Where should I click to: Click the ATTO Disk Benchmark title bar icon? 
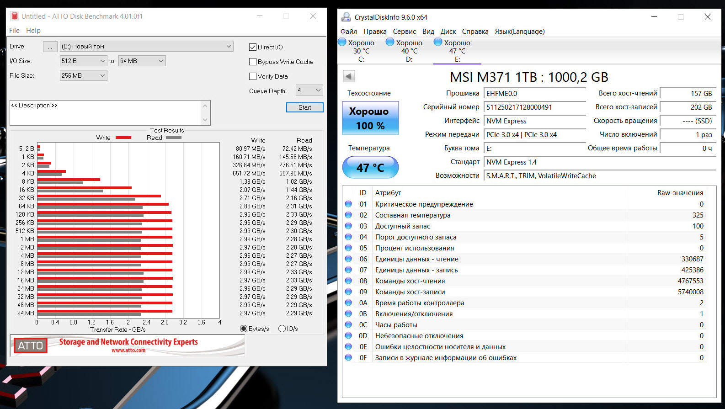pyautogui.click(x=15, y=16)
